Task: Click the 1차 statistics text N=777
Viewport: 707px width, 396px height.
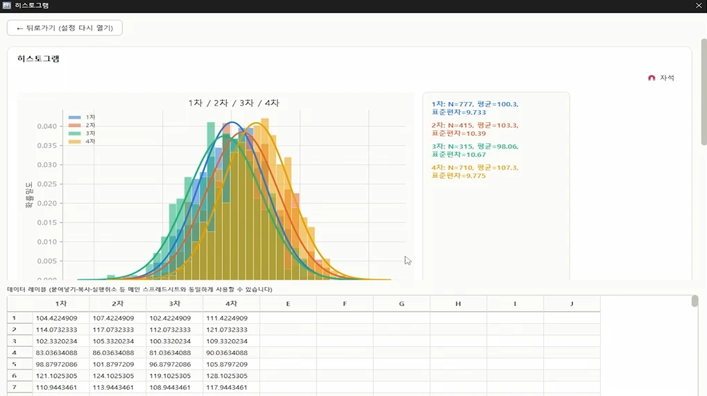Action: [475, 108]
